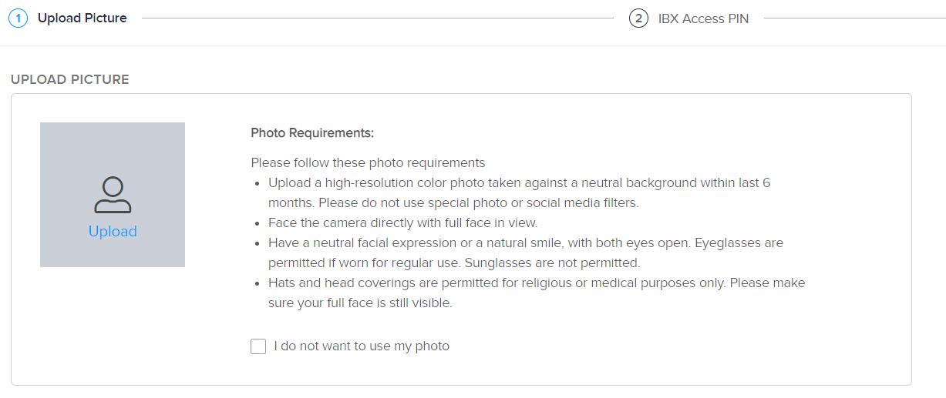Click the 'Face the camera directly' bullet
The height and width of the screenshot is (398, 946).
click(x=402, y=223)
